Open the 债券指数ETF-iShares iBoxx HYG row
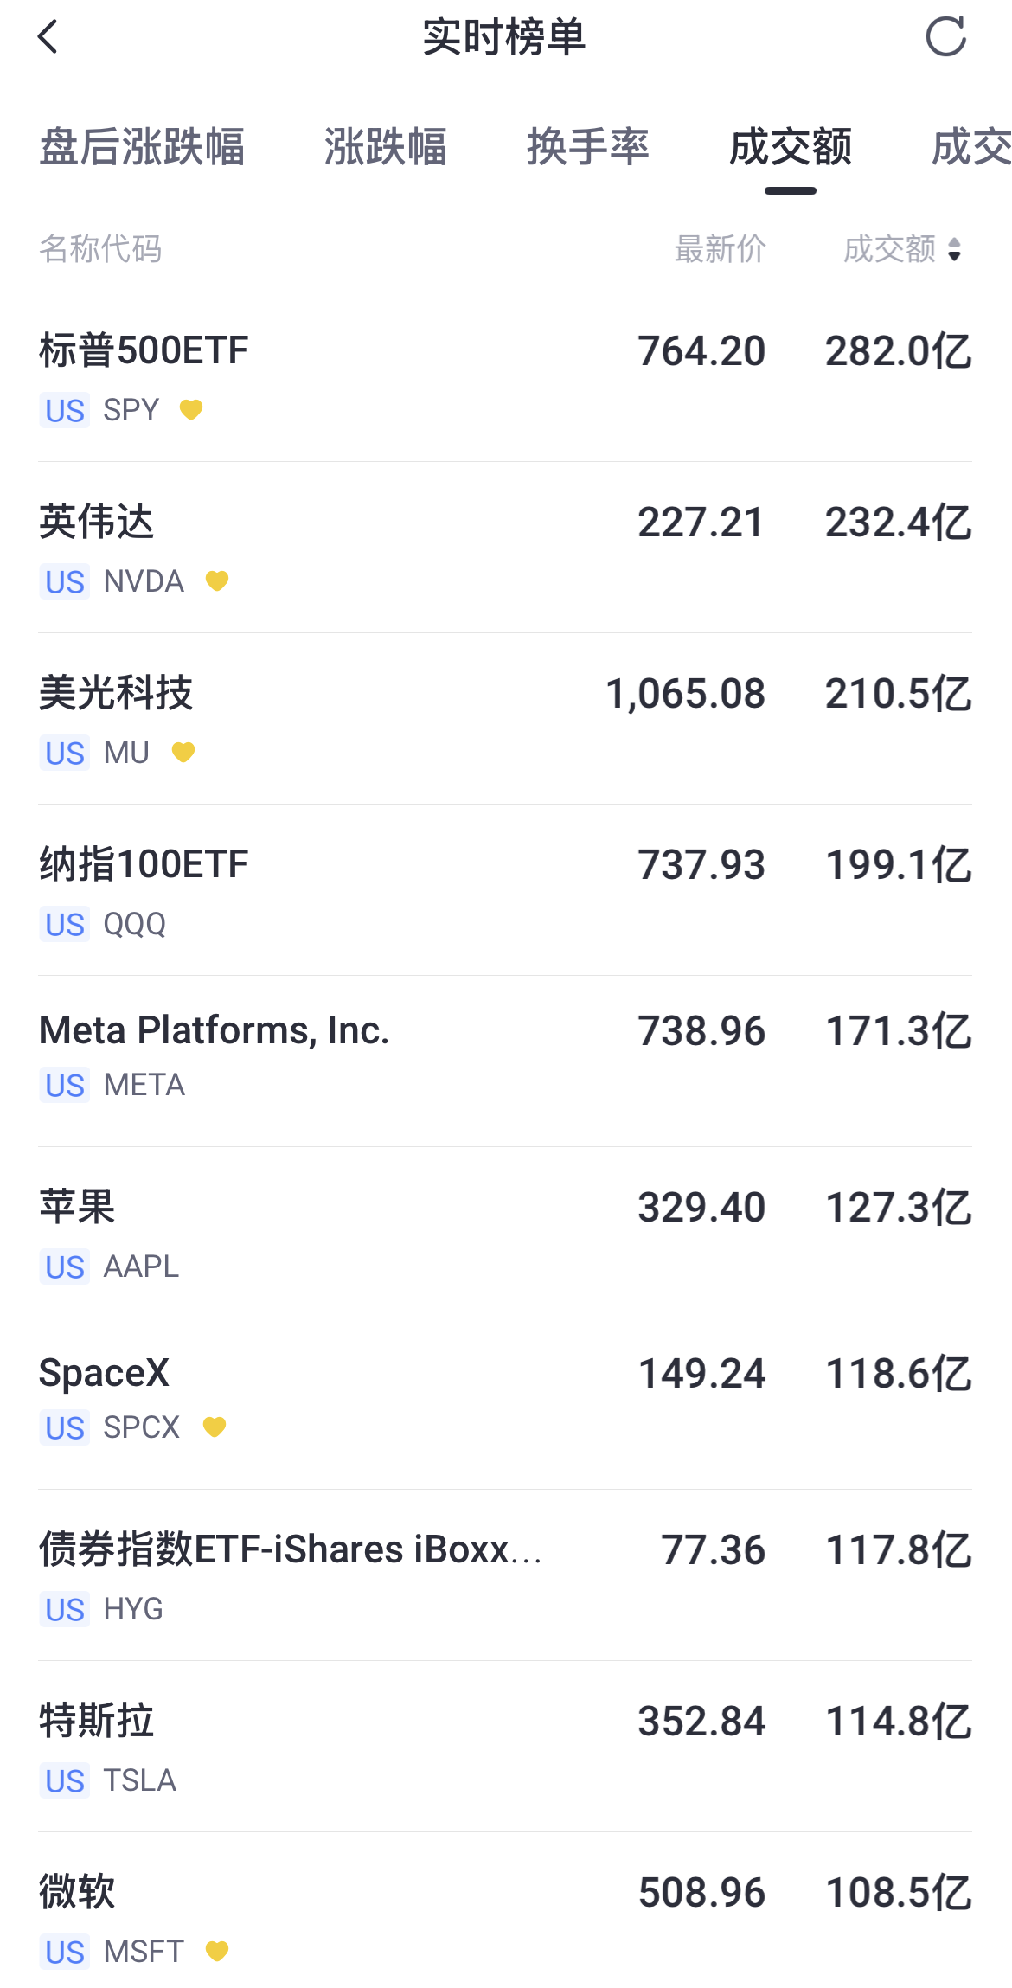This screenshot has height=1988, width=1012. [x=505, y=1576]
